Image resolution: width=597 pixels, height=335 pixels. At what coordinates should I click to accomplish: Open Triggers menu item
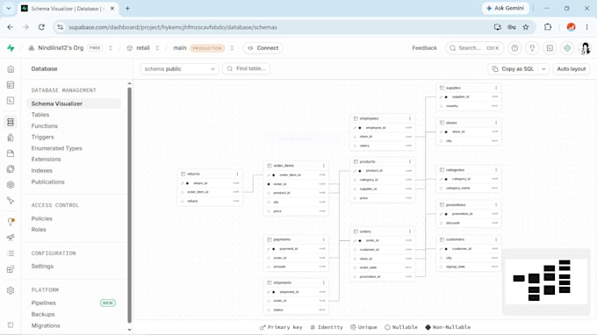pyautogui.click(x=43, y=137)
